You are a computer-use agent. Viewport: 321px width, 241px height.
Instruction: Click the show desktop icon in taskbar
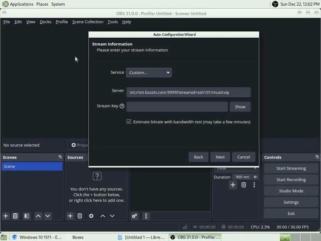tap(4, 237)
